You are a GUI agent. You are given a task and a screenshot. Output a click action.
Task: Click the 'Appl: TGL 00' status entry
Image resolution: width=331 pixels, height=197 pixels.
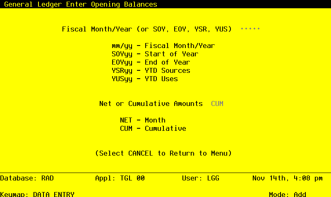[120, 178]
